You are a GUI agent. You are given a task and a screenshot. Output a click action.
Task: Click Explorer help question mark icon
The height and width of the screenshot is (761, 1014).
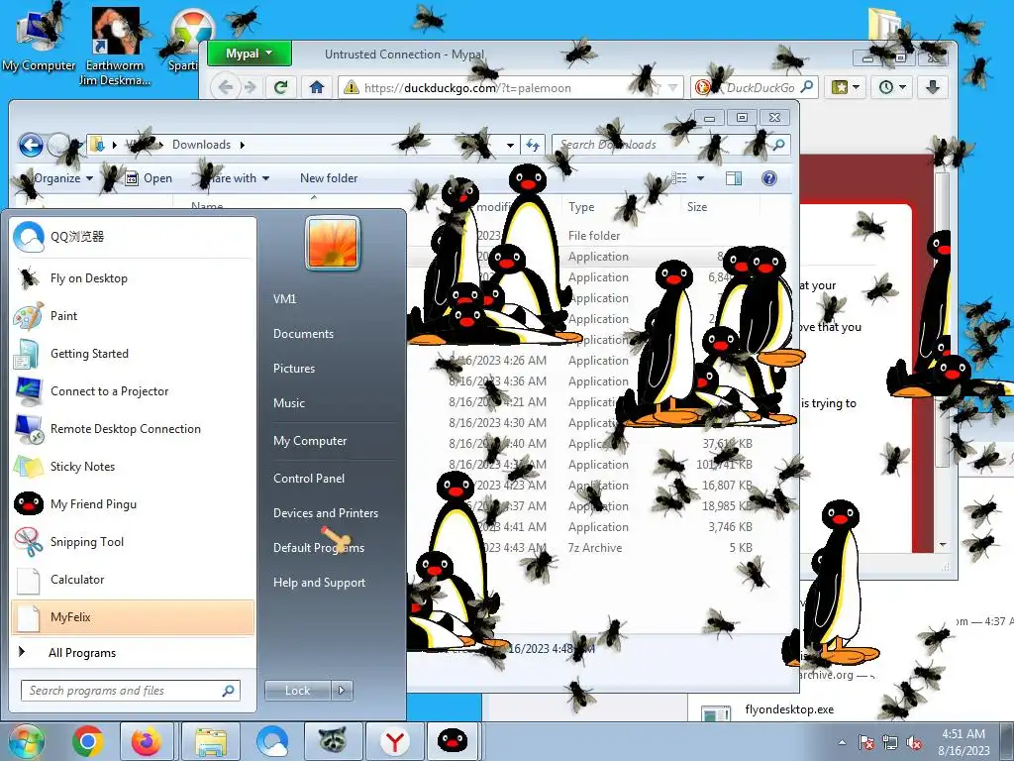pos(768,178)
